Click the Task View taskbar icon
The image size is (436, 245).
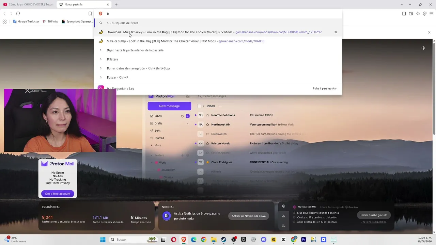163,240
